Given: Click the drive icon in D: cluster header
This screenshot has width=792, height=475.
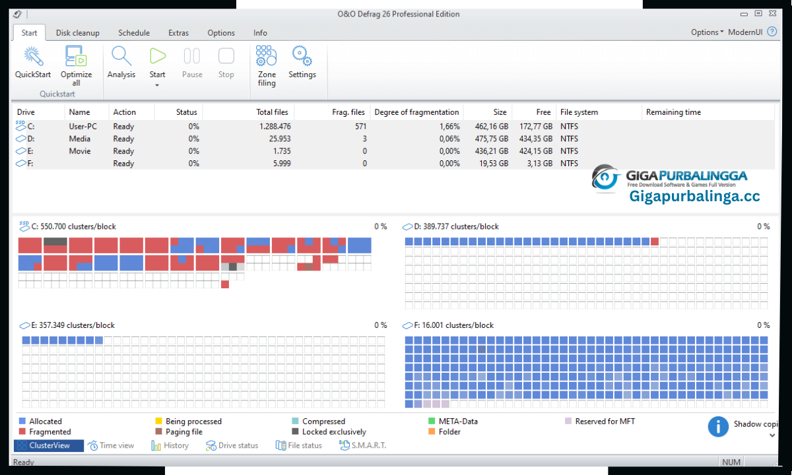Looking at the screenshot, I should pyautogui.click(x=409, y=226).
